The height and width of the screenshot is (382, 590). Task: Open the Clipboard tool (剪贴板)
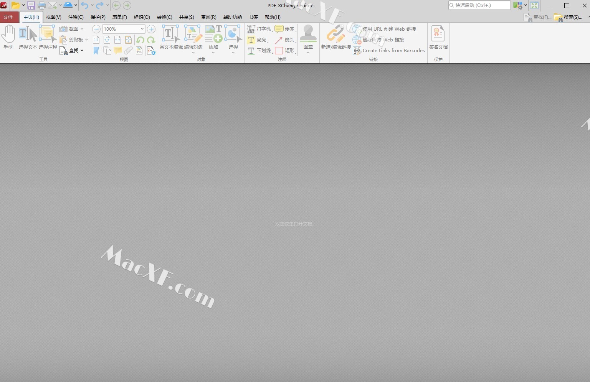(x=73, y=40)
